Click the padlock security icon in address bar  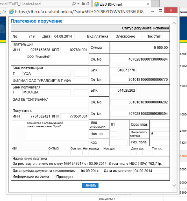point(83,4)
